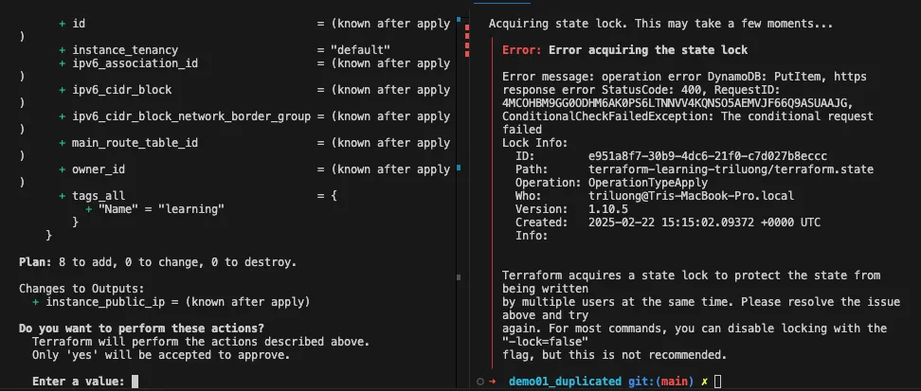This screenshot has width=921, height=391.
Task: Click the command decoration circle beside the right prompt
Action: 480,382
